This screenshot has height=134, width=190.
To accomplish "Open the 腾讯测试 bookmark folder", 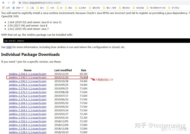I will tap(125, 8).
